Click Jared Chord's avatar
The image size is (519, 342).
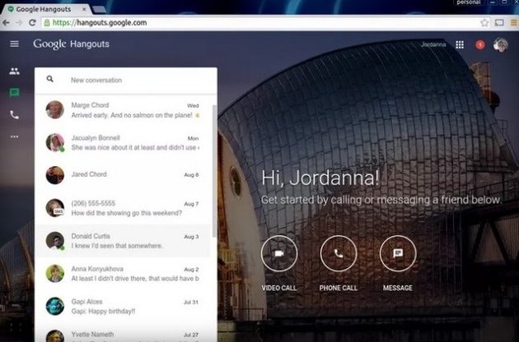pos(55,175)
